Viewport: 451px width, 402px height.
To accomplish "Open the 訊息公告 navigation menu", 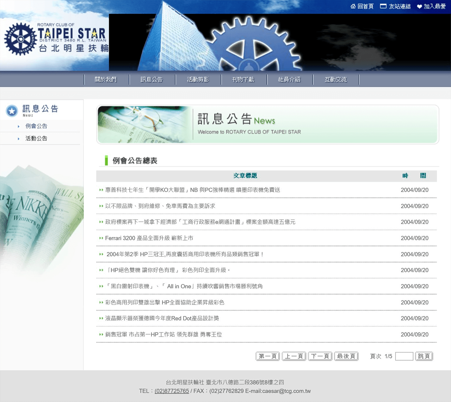I will click(152, 80).
